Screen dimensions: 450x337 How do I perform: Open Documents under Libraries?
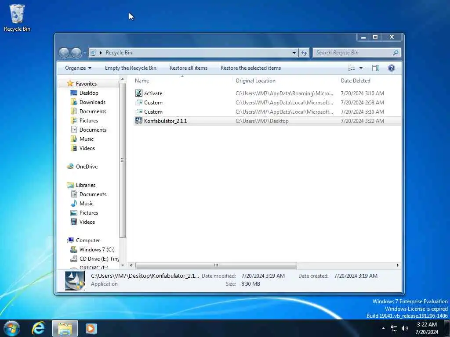pos(93,194)
